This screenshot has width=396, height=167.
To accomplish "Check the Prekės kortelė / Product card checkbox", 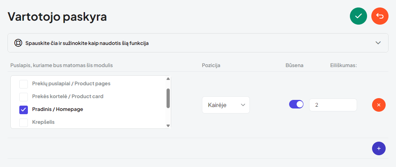I will coord(24,97).
